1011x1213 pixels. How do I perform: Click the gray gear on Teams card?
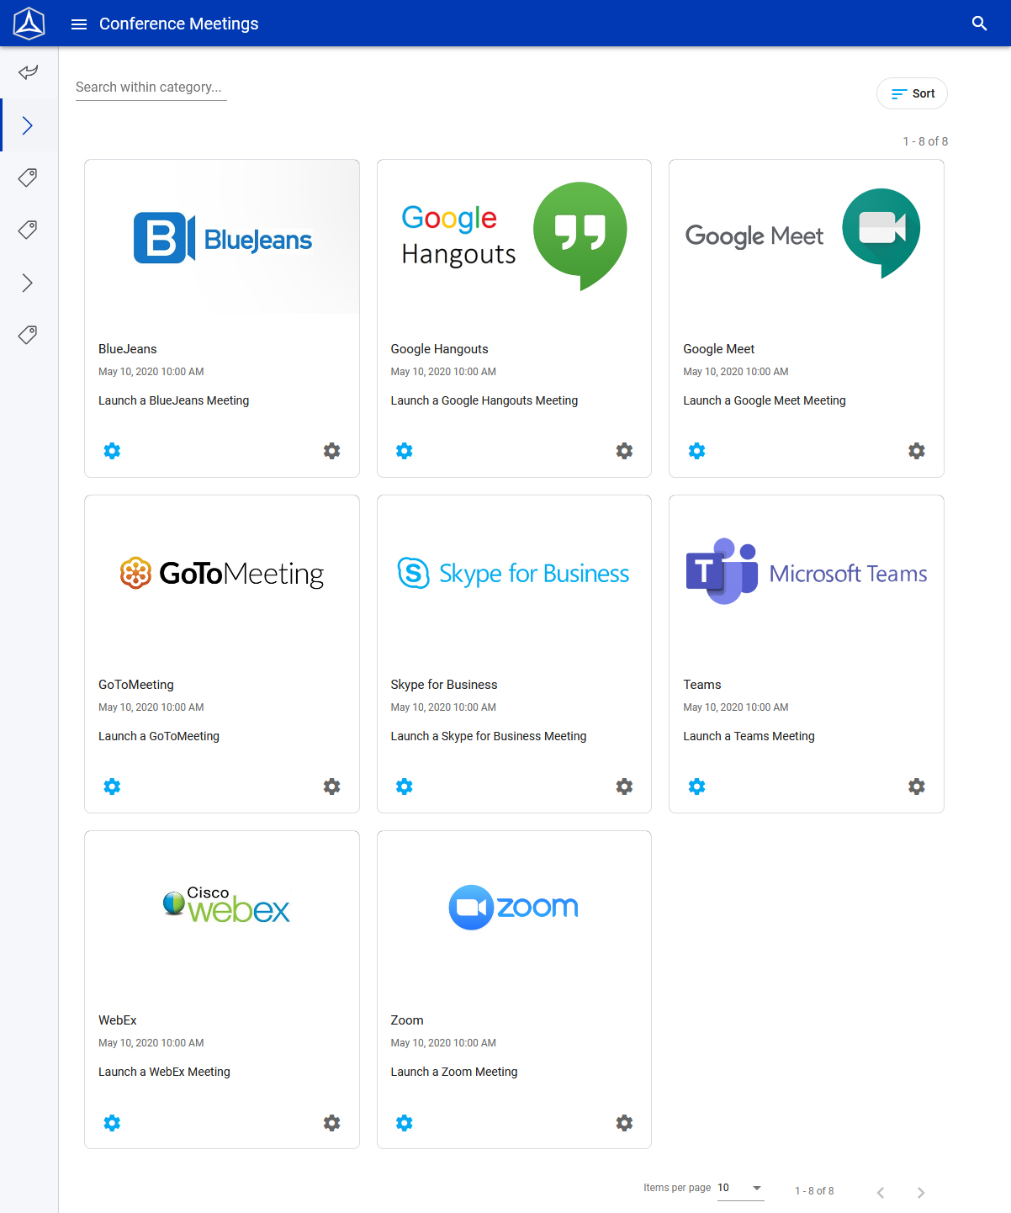point(917,787)
